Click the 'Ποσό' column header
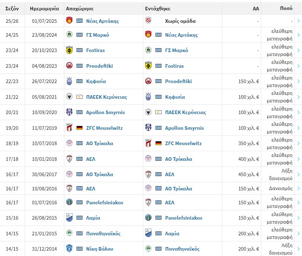 (286, 8)
